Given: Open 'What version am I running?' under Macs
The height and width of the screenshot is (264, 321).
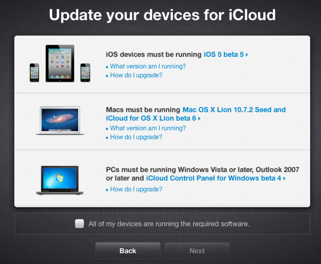Looking at the screenshot, I should tap(148, 128).
